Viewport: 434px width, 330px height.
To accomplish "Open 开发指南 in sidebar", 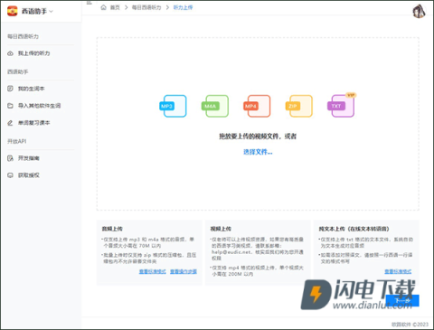I will point(29,158).
